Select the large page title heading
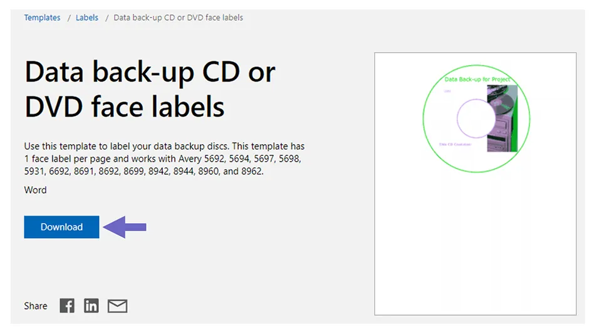597x327 pixels. (150, 88)
